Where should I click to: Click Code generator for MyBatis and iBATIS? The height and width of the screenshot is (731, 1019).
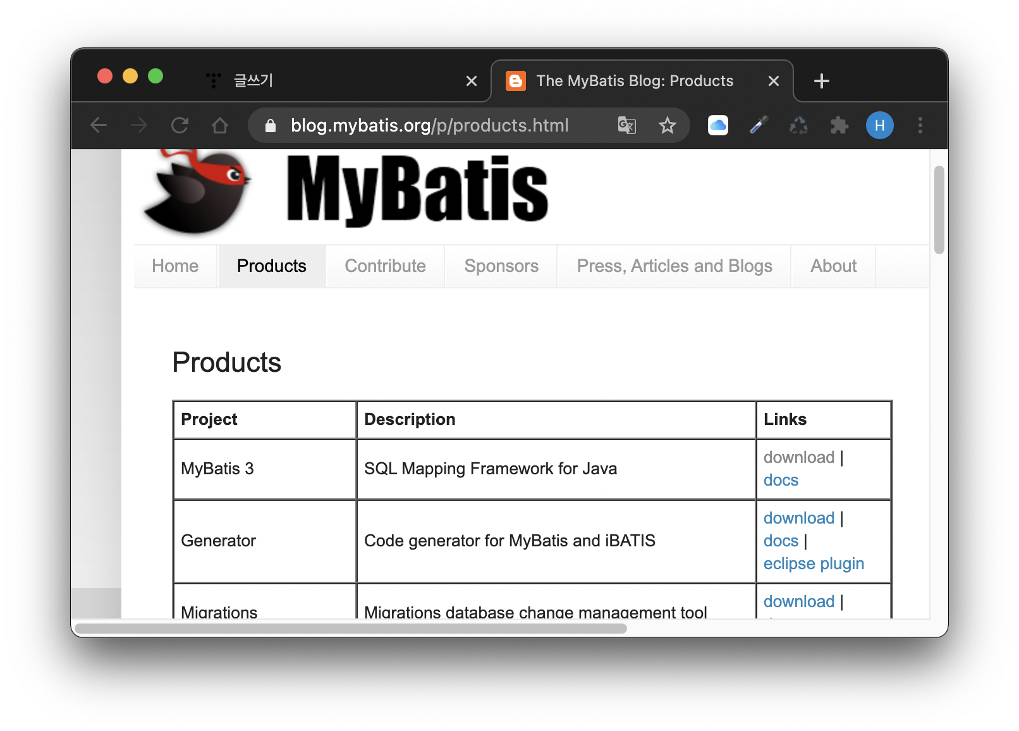click(510, 541)
